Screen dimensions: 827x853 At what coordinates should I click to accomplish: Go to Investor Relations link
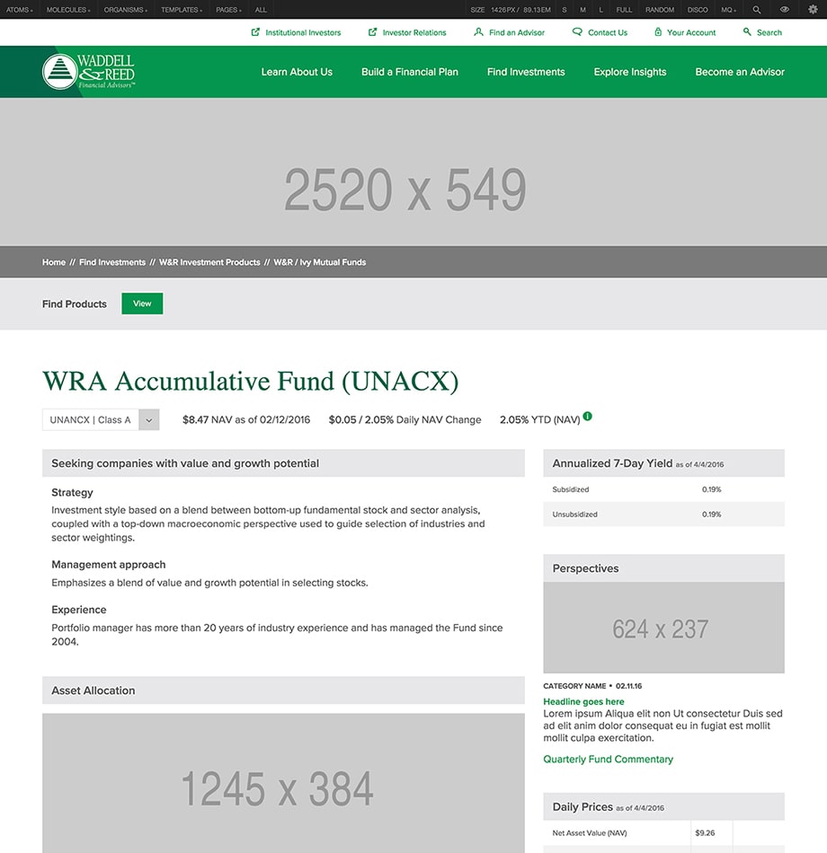414,32
